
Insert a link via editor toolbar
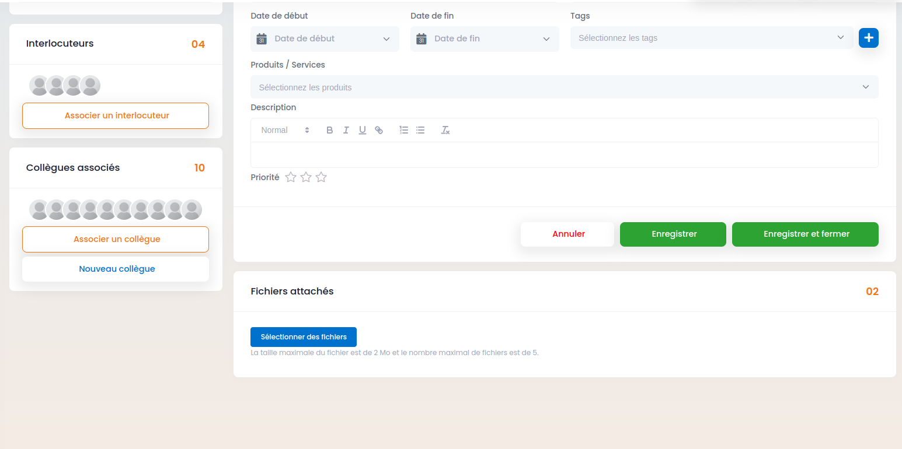(379, 130)
